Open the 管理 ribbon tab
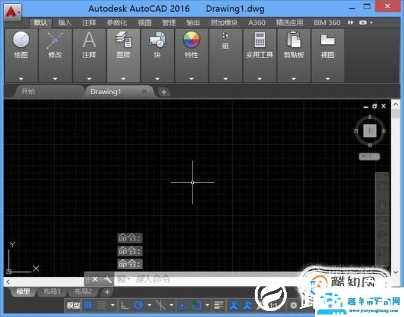The image size is (404, 317). 169,23
